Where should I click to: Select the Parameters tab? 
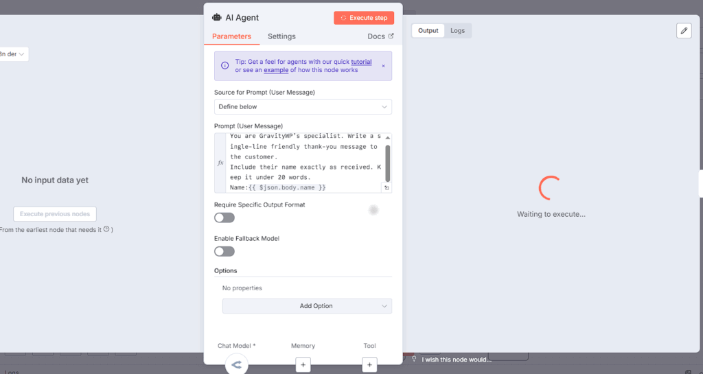tap(231, 36)
